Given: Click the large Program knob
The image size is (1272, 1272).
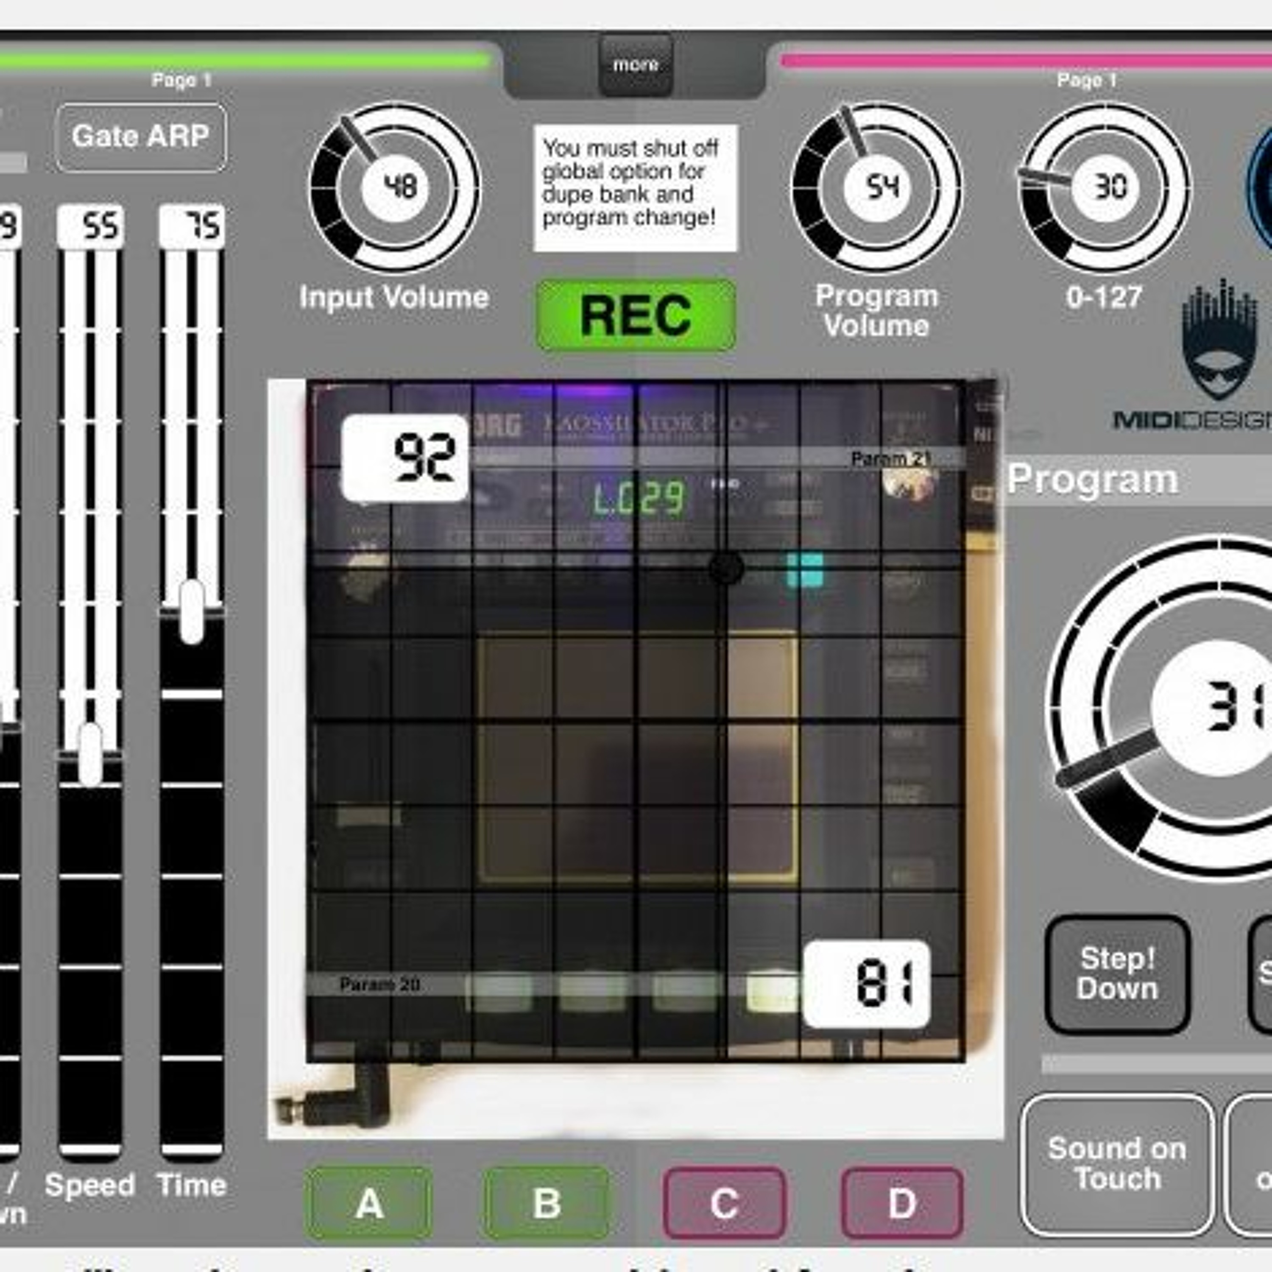Looking at the screenshot, I should [1179, 708].
